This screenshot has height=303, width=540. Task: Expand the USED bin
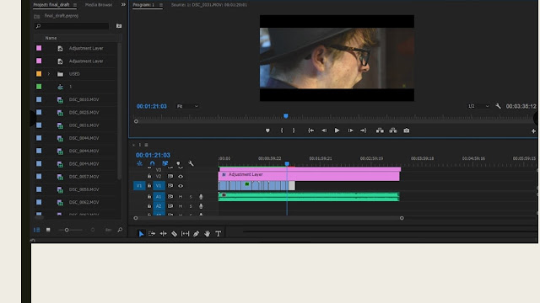click(49, 74)
